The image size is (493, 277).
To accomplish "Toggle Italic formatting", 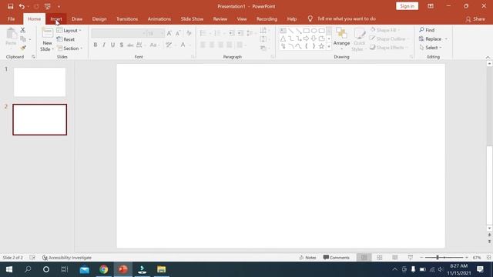I will tap(104, 45).
